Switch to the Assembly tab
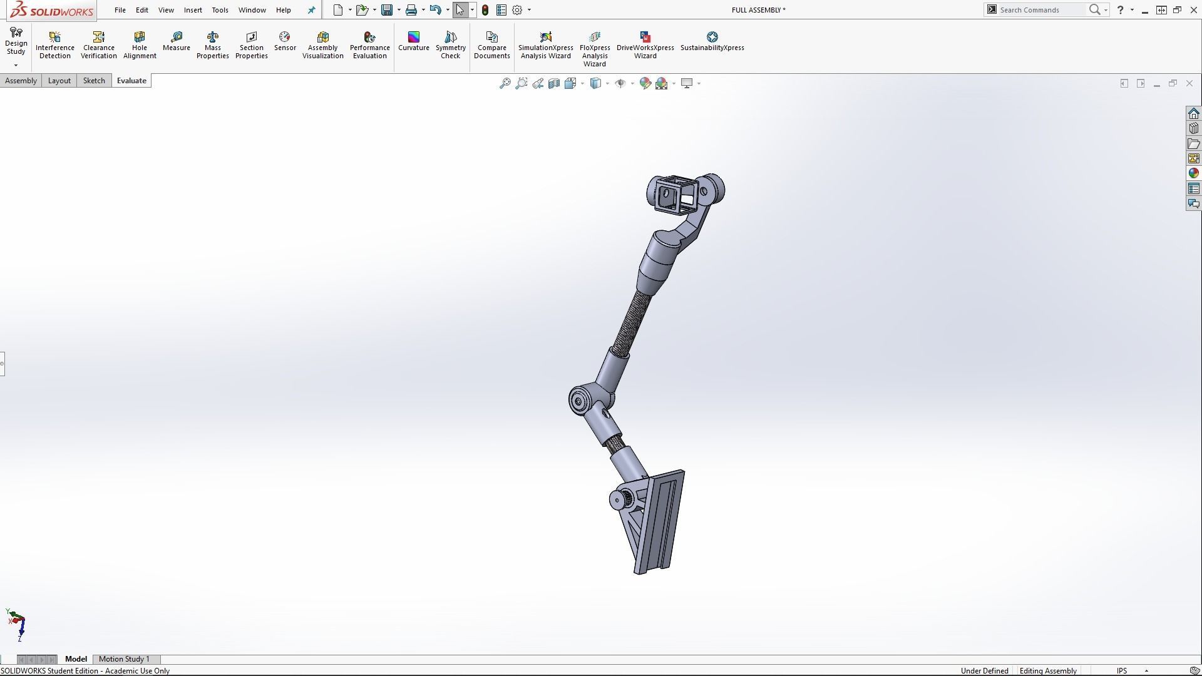The height and width of the screenshot is (676, 1202). click(21, 81)
